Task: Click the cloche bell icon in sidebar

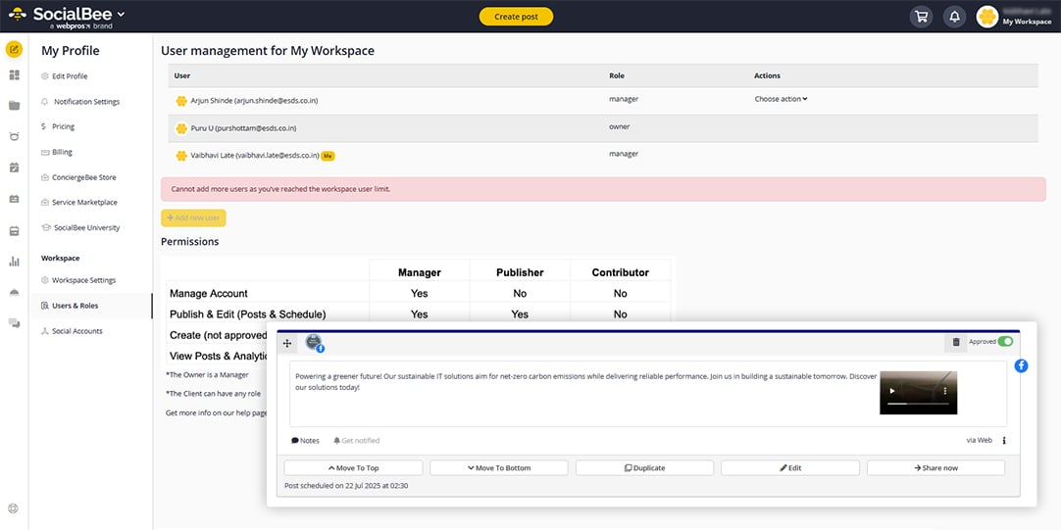Action: tap(14, 292)
